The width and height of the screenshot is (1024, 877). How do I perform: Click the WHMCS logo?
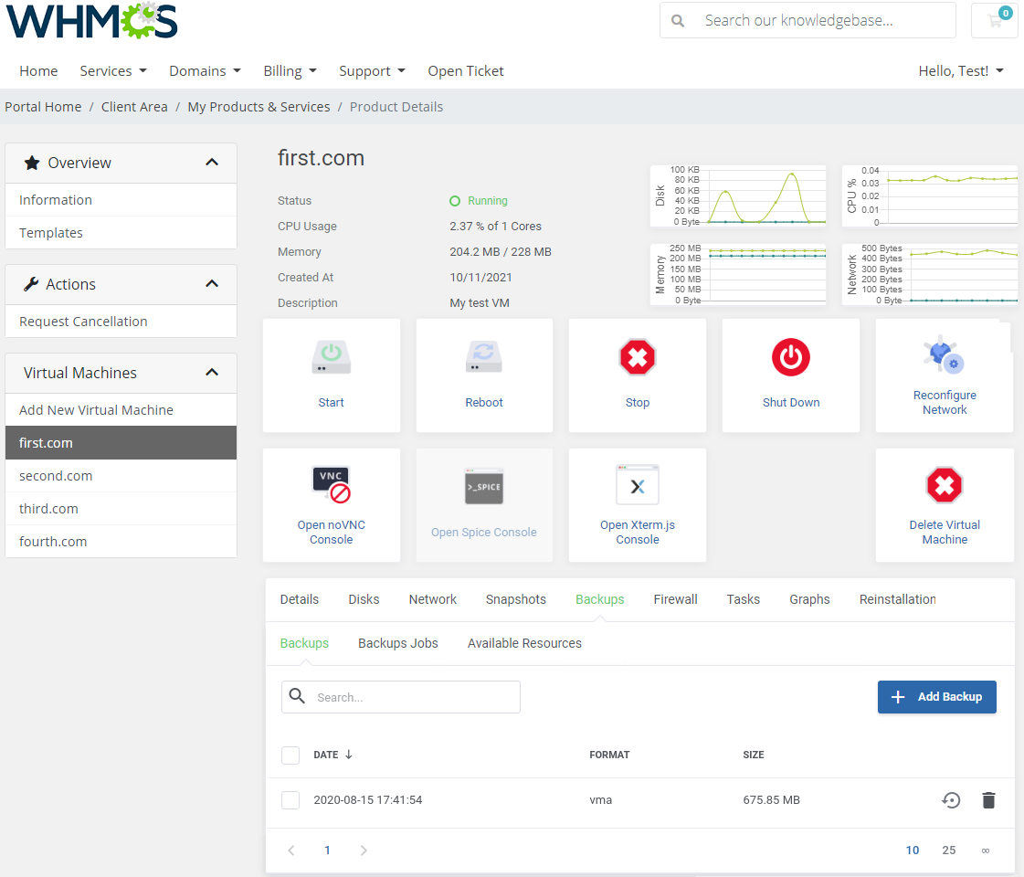(x=91, y=19)
